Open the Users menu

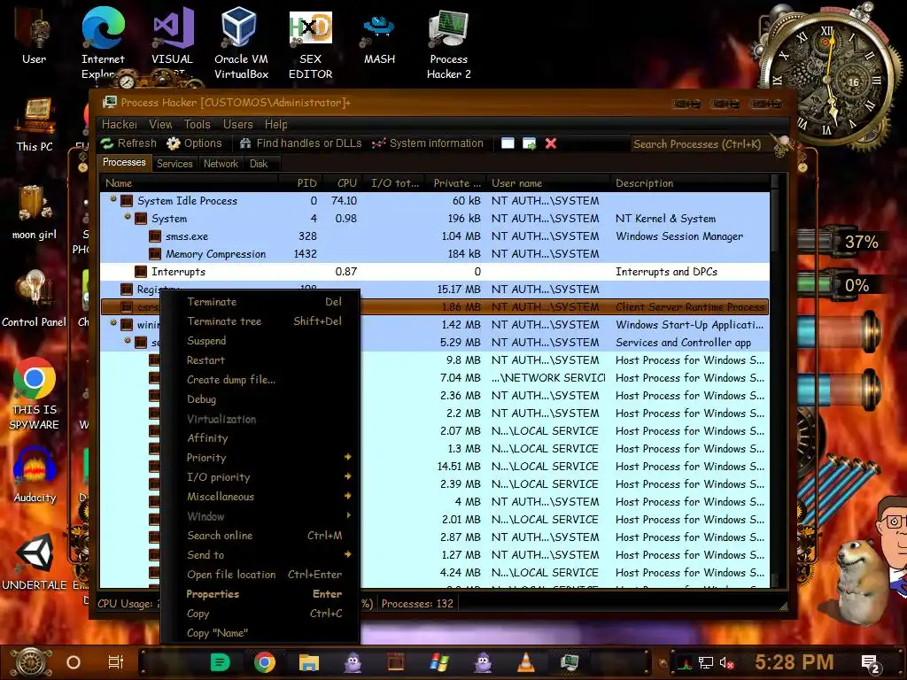[237, 124]
